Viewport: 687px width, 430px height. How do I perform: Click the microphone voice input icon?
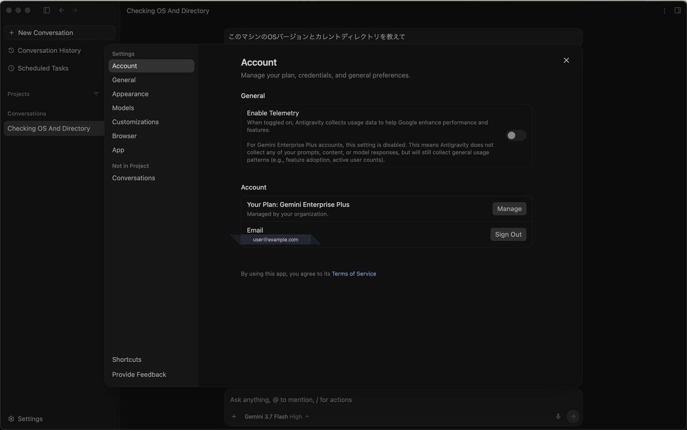tap(558, 416)
